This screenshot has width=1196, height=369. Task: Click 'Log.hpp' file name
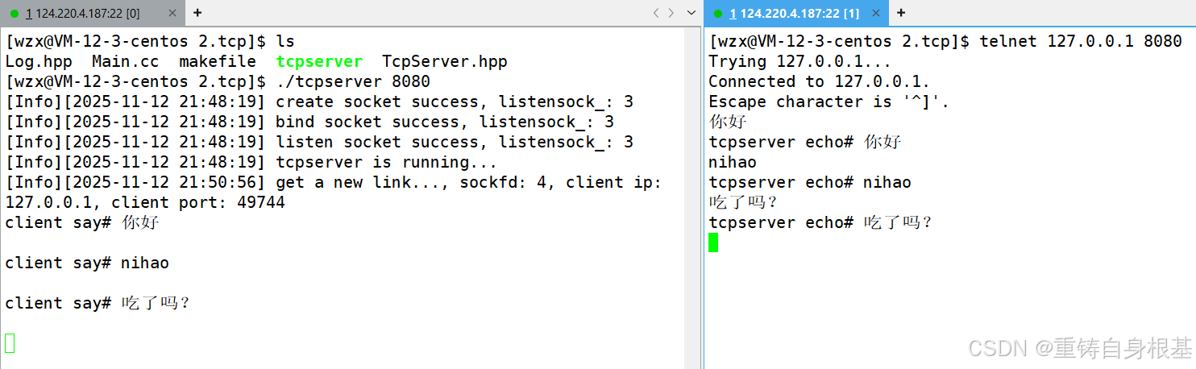tap(39, 61)
